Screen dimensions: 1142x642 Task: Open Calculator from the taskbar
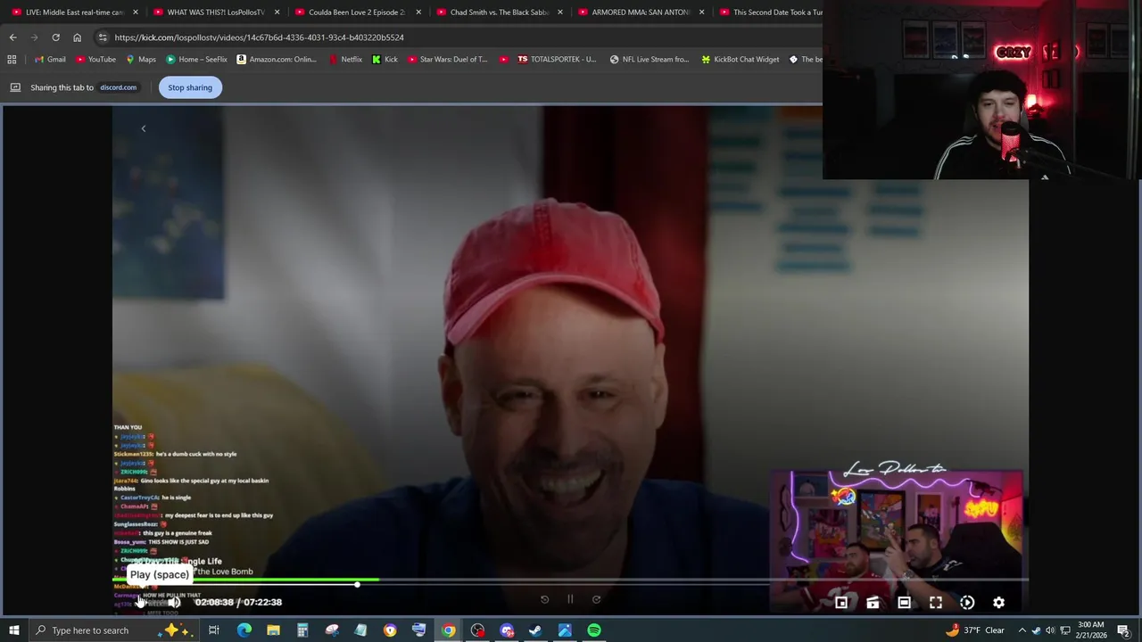302,630
